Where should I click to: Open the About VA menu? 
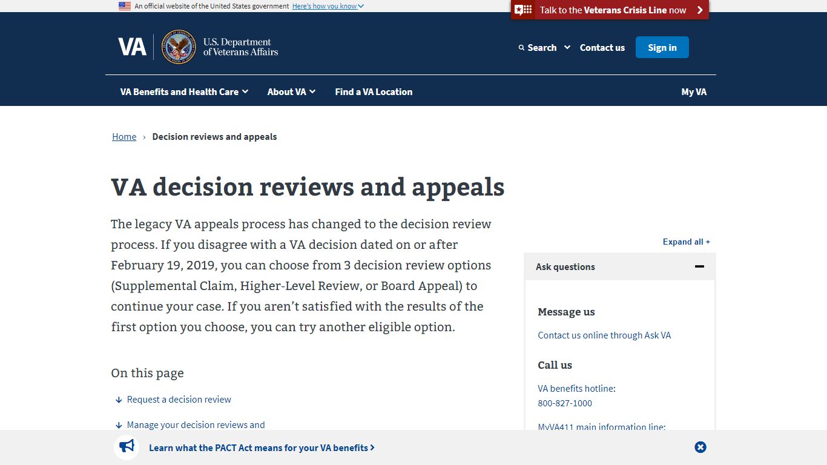coord(291,92)
